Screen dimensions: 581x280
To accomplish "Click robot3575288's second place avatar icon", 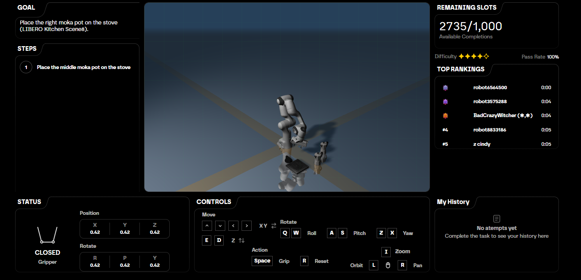I will click(445, 101).
